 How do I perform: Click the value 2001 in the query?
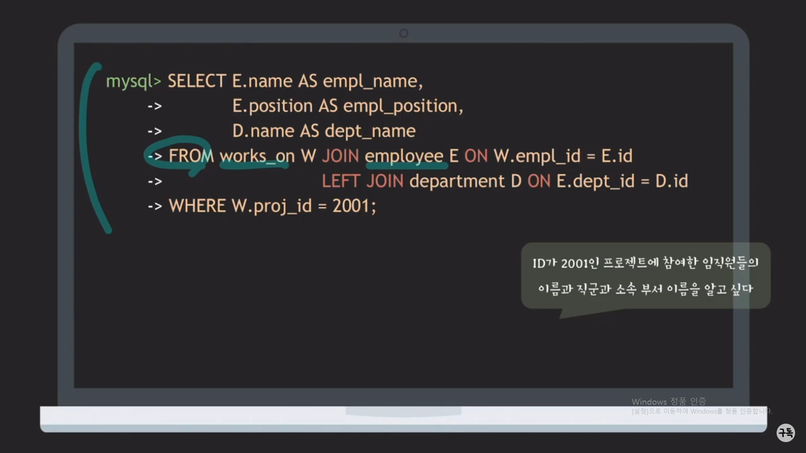tap(351, 206)
